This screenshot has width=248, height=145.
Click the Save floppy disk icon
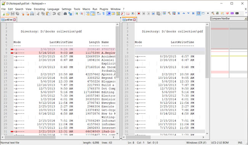[x=13, y=14]
